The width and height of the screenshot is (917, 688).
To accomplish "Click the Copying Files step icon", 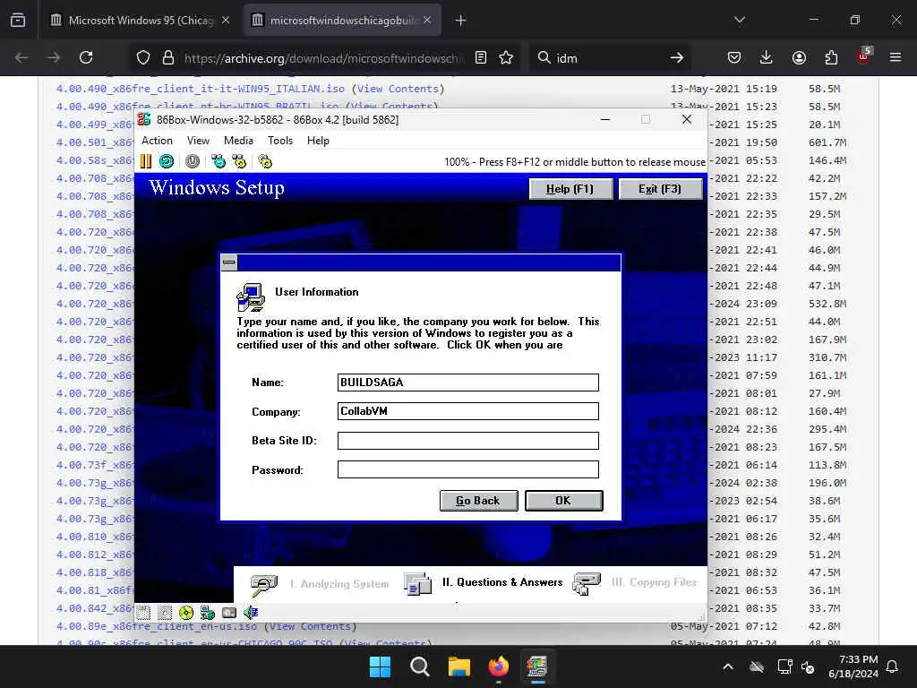I will (x=587, y=584).
